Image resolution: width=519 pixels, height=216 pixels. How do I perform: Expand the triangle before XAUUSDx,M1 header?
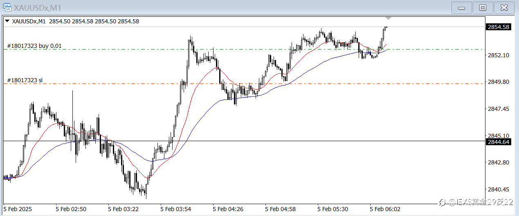pos(7,21)
